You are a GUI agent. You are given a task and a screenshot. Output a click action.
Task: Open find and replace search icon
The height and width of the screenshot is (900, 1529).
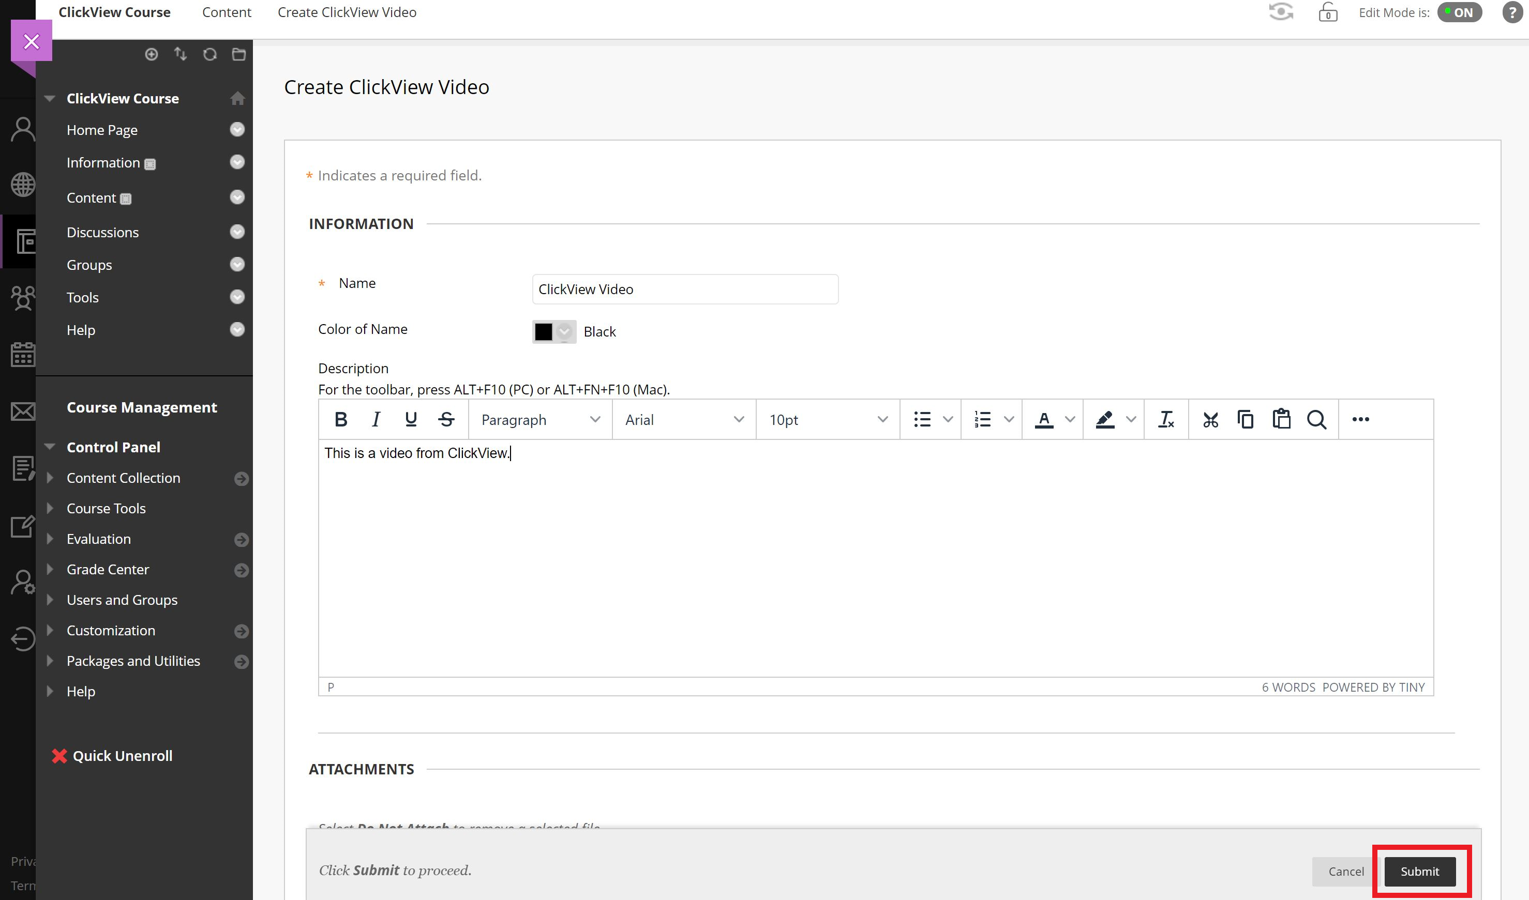point(1316,419)
